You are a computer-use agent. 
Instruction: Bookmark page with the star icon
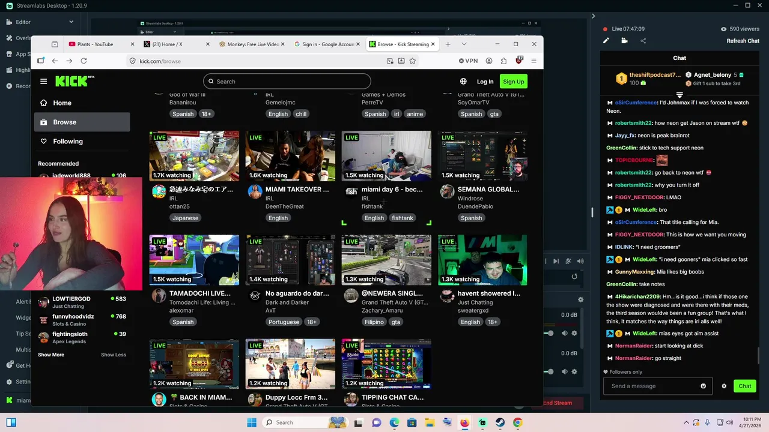tap(412, 61)
